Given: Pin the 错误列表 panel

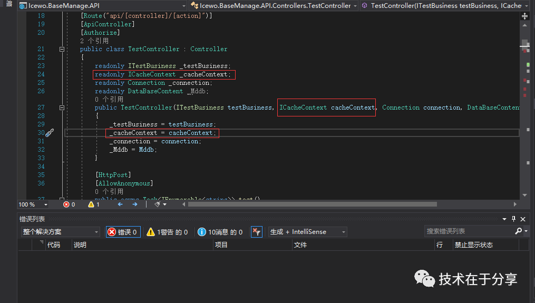Looking at the screenshot, I should (513, 219).
